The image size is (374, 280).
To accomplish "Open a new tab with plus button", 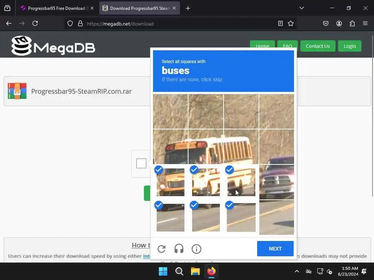I will point(188,8).
